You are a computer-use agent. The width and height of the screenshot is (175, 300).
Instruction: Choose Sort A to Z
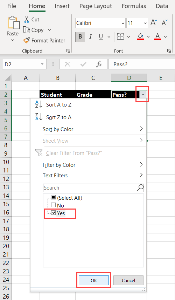[59, 105]
